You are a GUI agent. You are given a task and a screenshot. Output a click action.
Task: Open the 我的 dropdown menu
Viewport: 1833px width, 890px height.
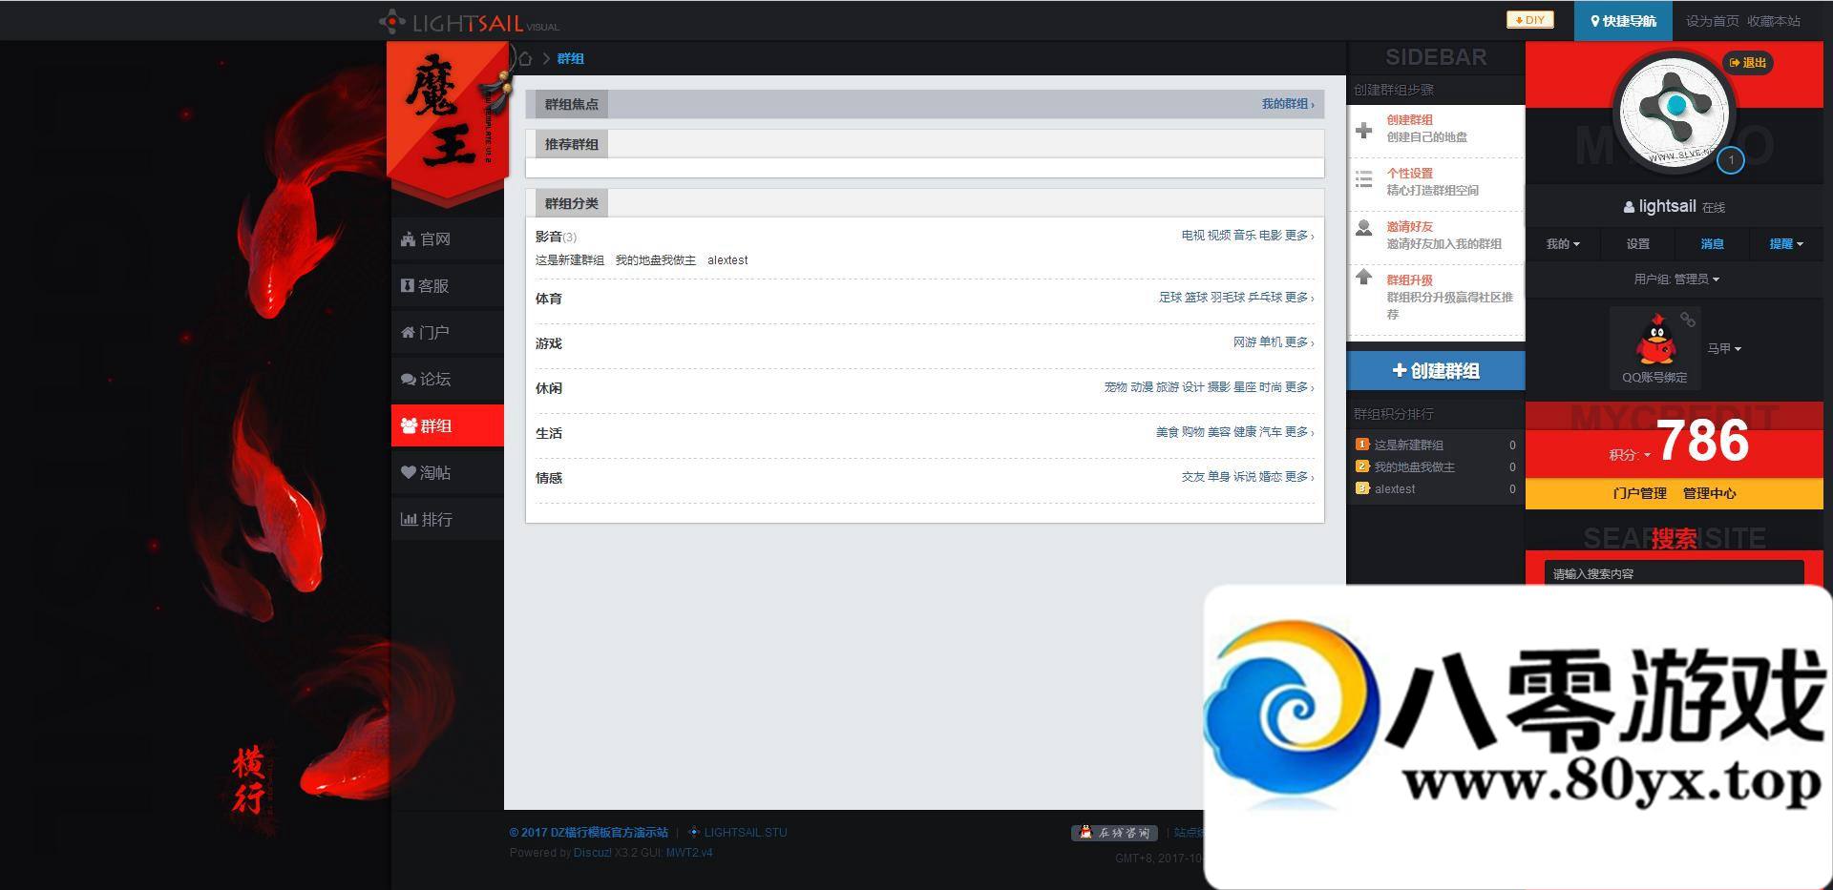click(x=1562, y=244)
